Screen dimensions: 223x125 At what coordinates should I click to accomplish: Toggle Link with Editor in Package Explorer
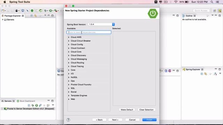click(36, 16)
